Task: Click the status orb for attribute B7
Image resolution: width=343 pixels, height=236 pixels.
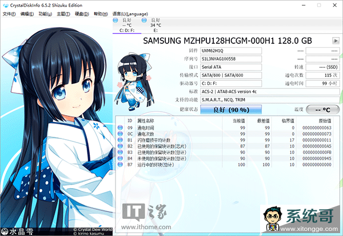Action: pyautogui.click(x=120, y=164)
